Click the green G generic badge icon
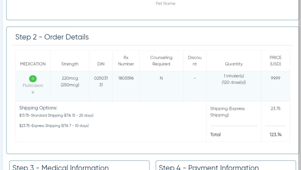This screenshot has width=301, height=170. click(x=33, y=79)
